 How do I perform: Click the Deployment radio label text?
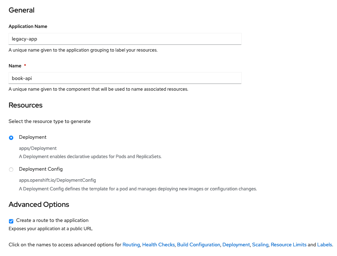[x=33, y=137]
